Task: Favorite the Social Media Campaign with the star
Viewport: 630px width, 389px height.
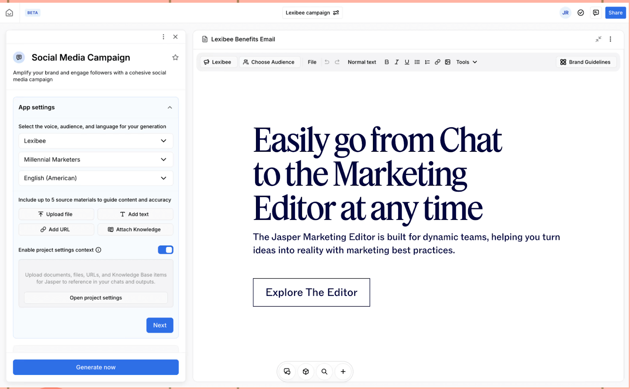Action: click(x=175, y=57)
